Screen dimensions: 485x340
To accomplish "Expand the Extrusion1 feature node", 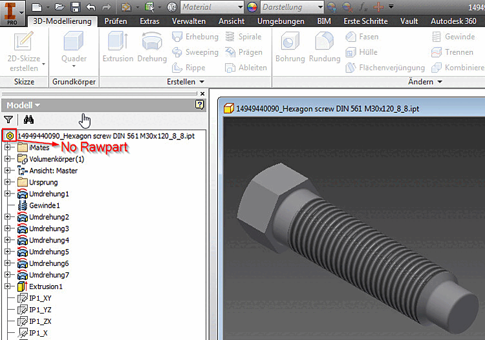I will (7, 286).
